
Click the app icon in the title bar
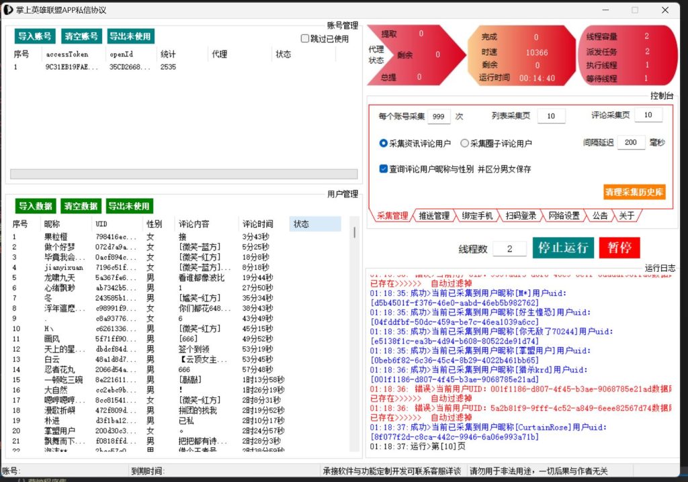click(x=9, y=10)
